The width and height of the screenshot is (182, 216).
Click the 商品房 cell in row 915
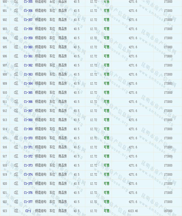click(62, 138)
